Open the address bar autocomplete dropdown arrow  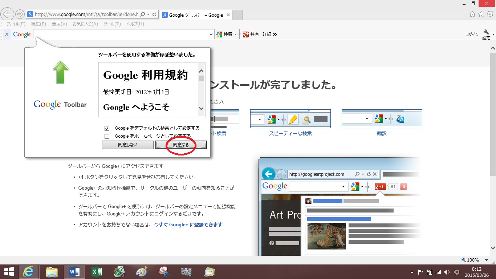click(149, 15)
